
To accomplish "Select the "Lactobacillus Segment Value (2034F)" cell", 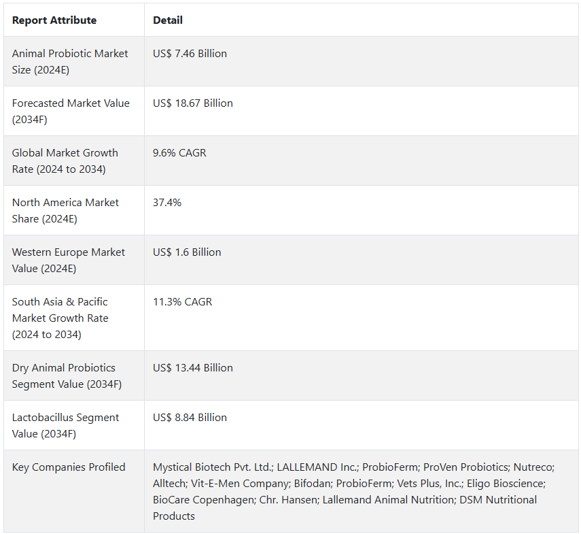I will click(x=66, y=425).
